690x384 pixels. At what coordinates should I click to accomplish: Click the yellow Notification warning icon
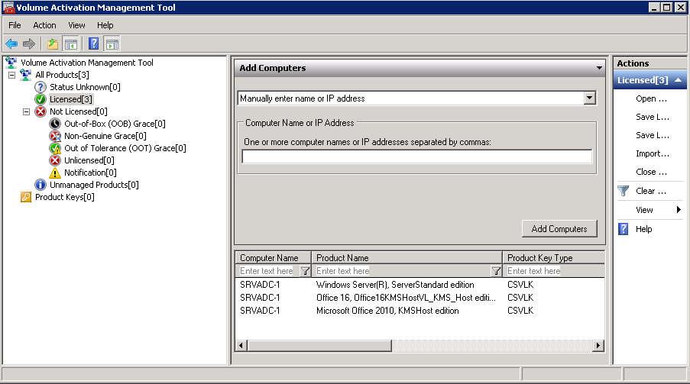(54, 173)
